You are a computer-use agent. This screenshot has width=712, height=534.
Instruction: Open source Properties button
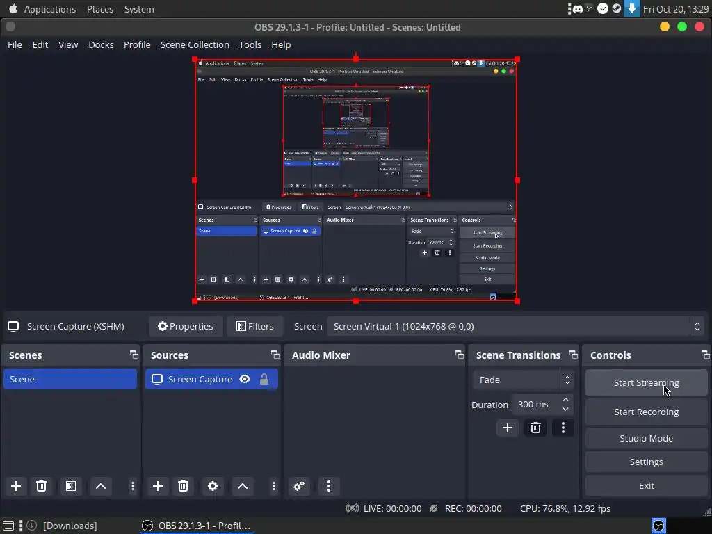coord(186,327)
